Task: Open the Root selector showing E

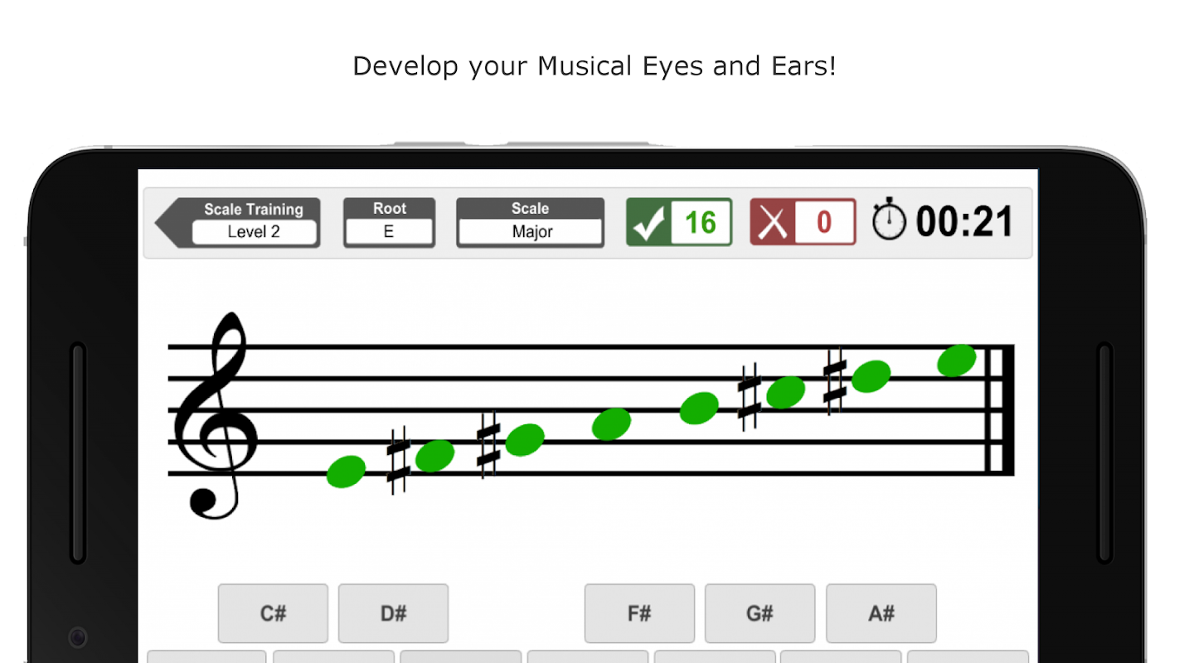Action: tap(389, 232)
